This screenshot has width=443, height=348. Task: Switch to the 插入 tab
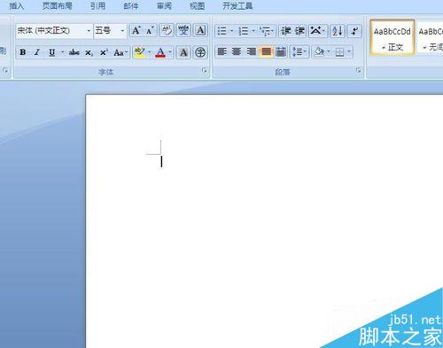17,6
